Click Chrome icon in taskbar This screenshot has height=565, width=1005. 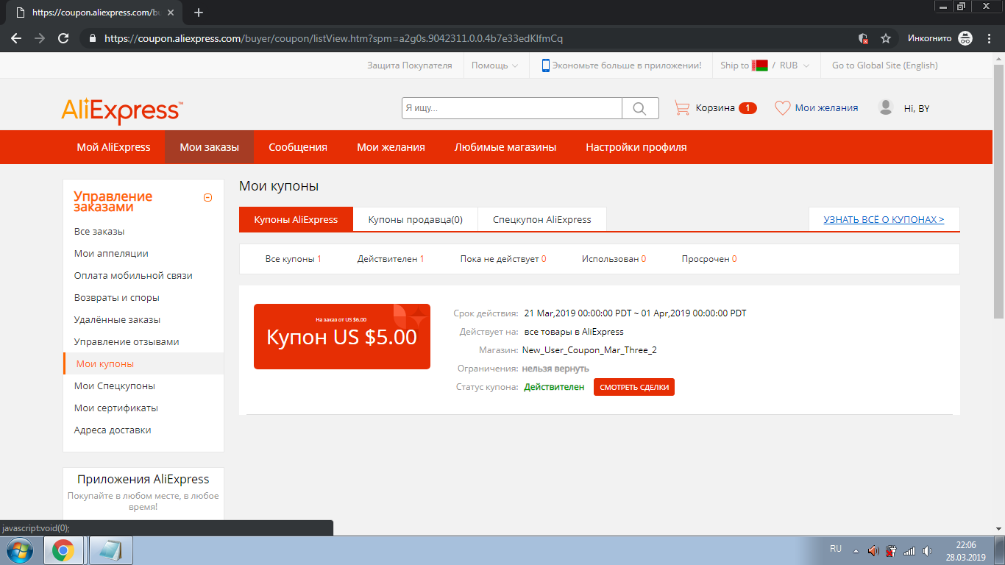pos(63,550)
